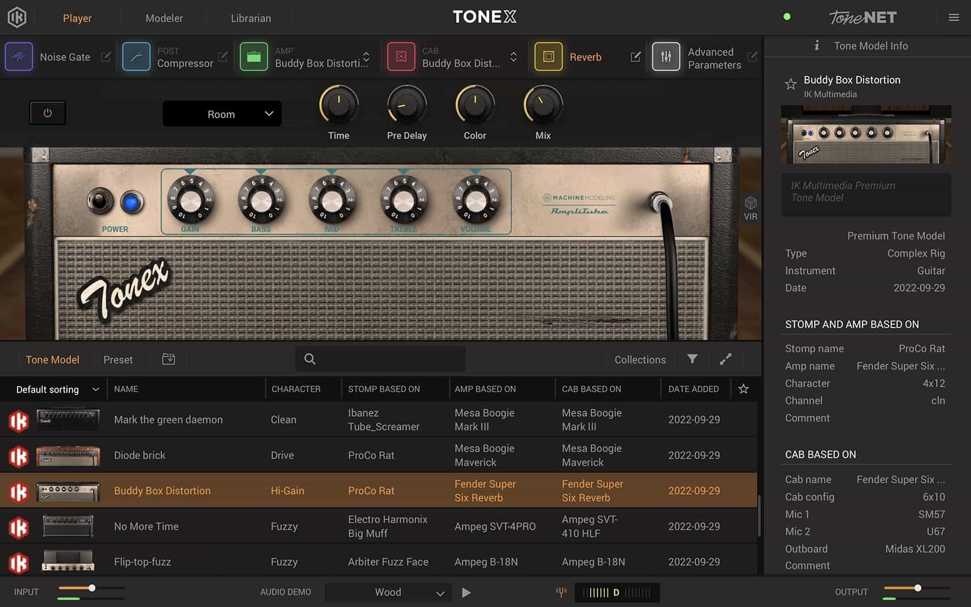The height and width of the screenshot is (607, 971).
Task: Click the amp TREBLE knob
Action: click(404, 199)
